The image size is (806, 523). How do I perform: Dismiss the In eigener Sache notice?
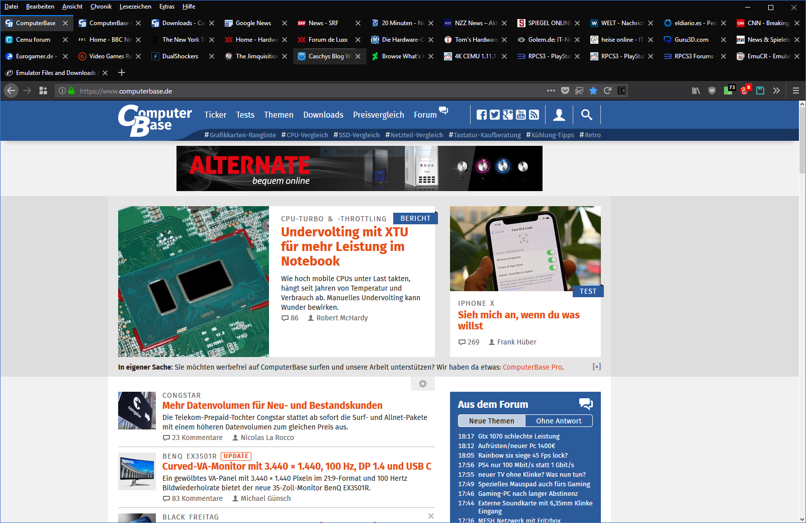[x=596, y=367]
